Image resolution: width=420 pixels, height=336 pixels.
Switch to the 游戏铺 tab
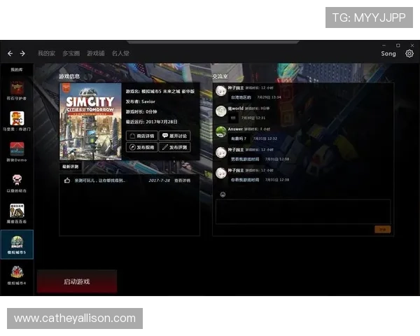click(96, 53)
